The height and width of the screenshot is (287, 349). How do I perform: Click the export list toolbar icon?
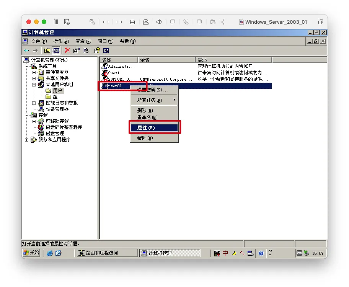pos(85,51)
